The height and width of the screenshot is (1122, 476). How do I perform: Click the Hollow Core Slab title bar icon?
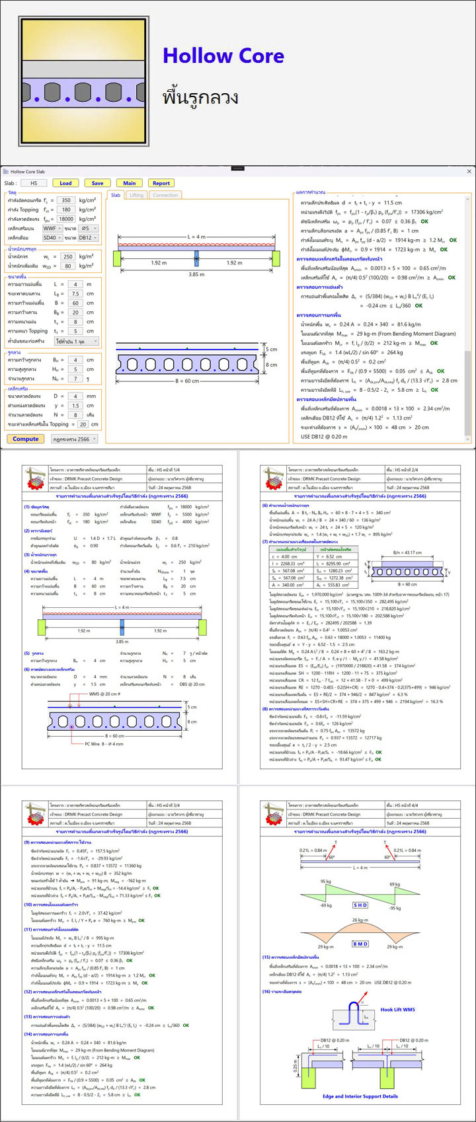point(5,172)
